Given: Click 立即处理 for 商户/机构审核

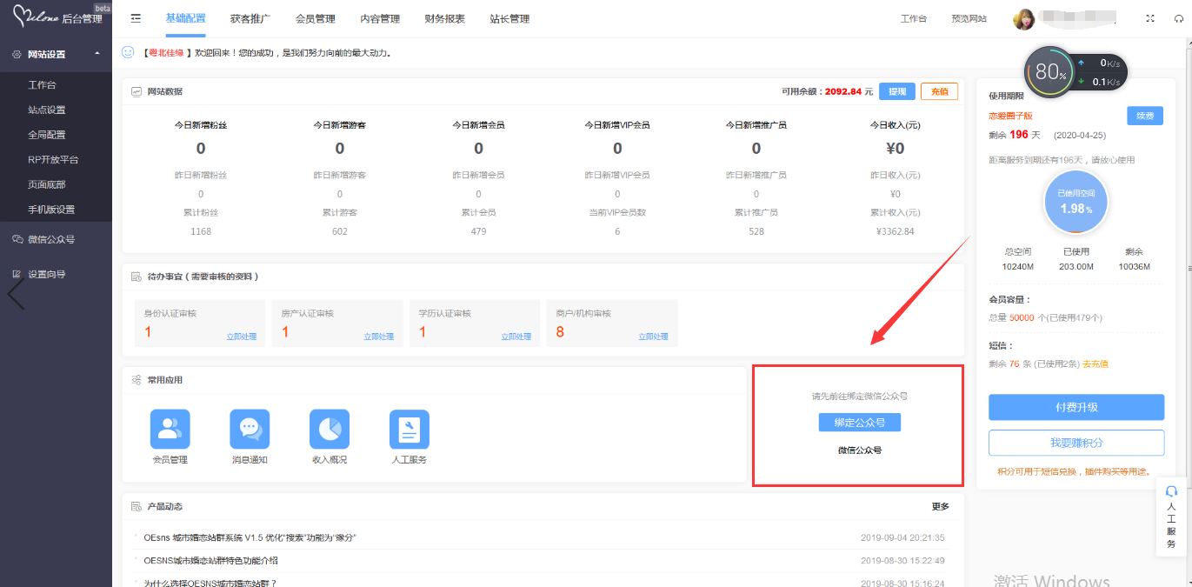Looking at the screenshot, I should point(654,337).
